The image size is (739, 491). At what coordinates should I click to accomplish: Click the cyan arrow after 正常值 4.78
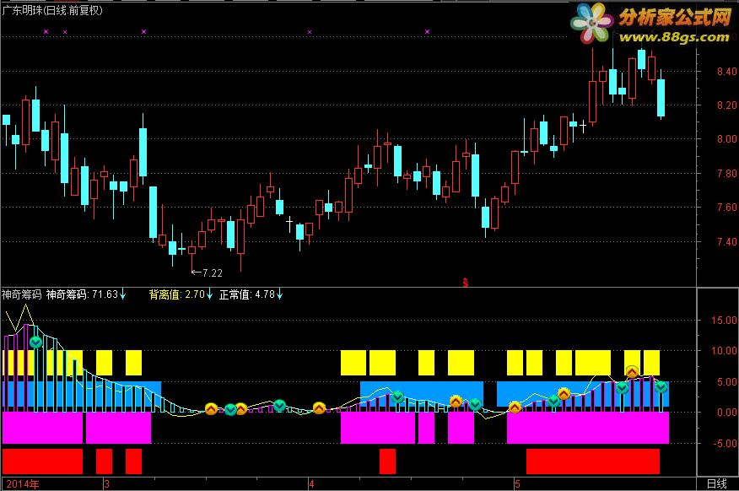280,295
